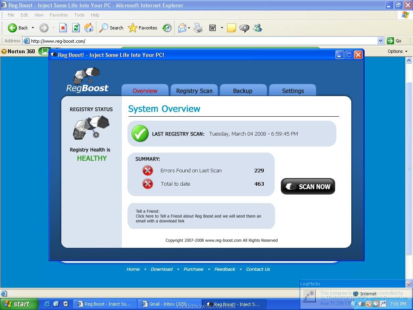This screenshot has height=310, width=413.
Task: Expand the Forward button history dropdown arrow
Action: pyautogui.click(x=53, y=28)
